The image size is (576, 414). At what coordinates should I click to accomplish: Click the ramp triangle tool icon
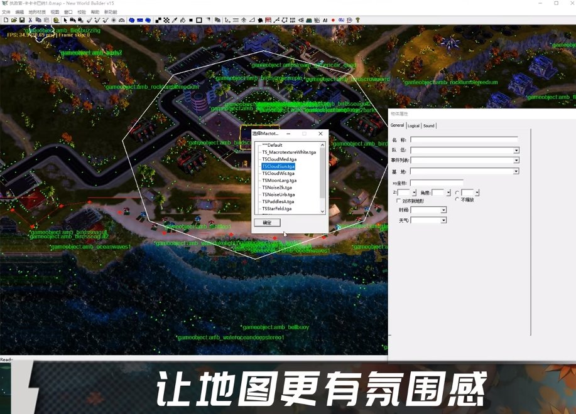pyautogui.click(x=252, y=20)
